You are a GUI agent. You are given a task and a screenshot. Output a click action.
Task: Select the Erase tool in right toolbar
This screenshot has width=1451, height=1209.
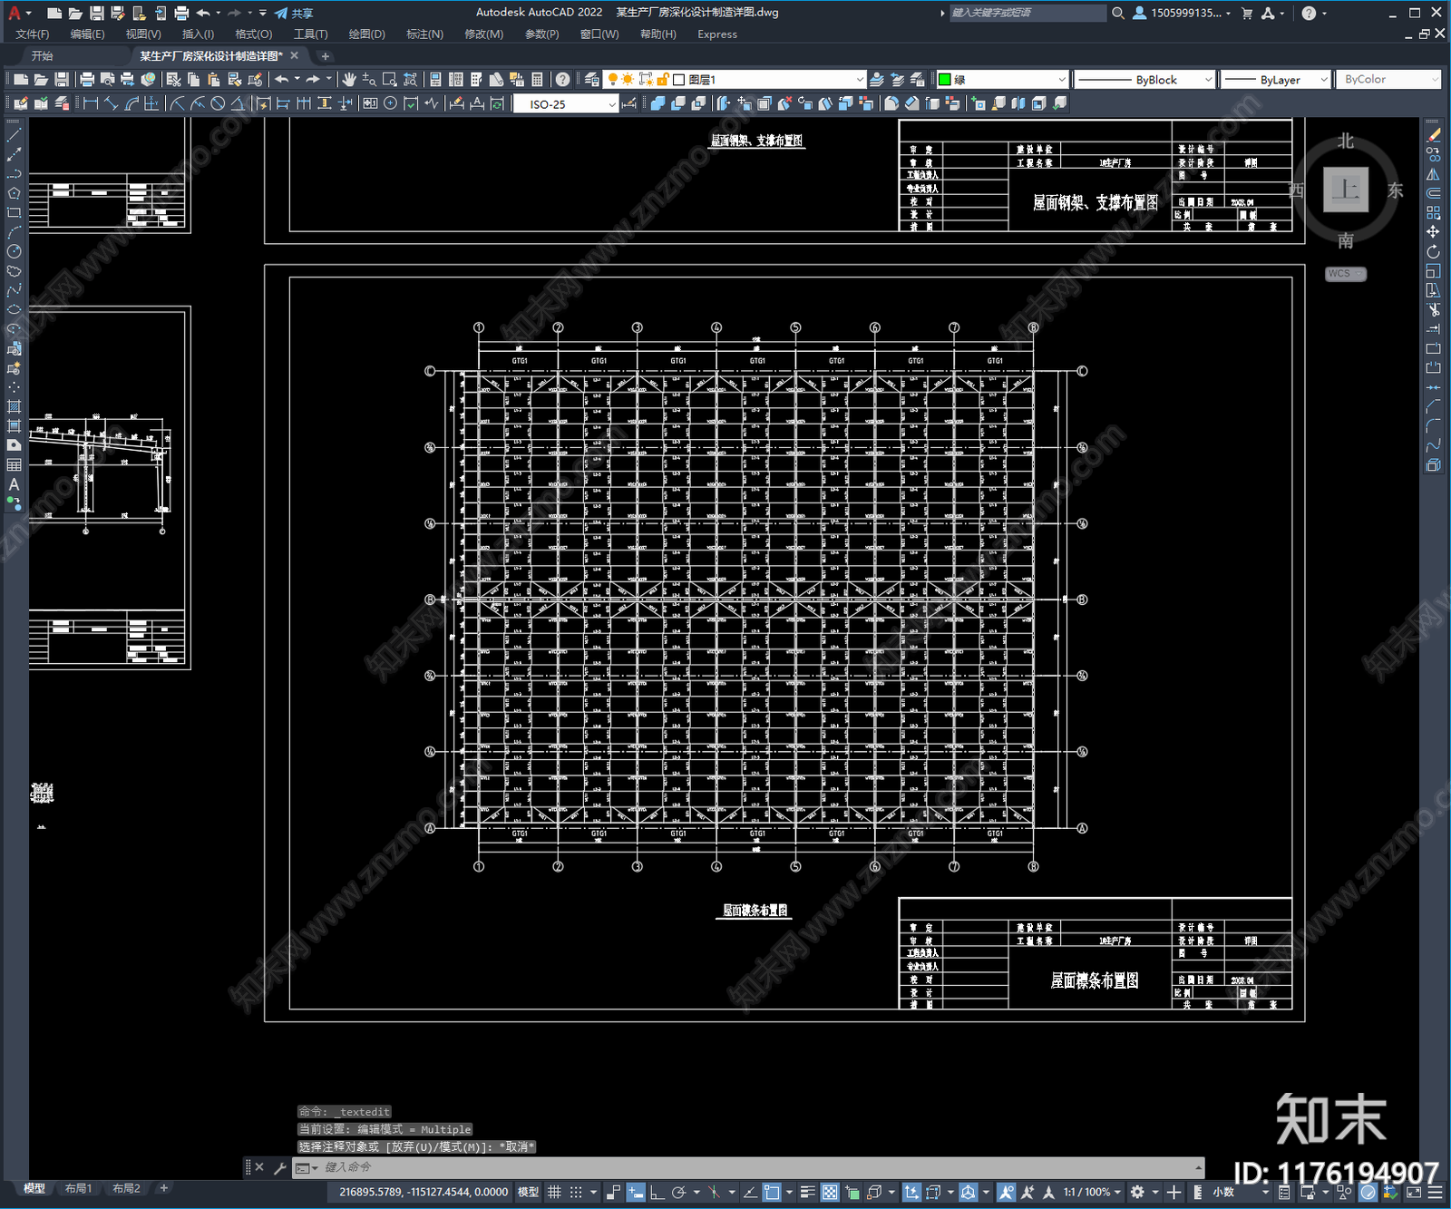pos(1433,135)
